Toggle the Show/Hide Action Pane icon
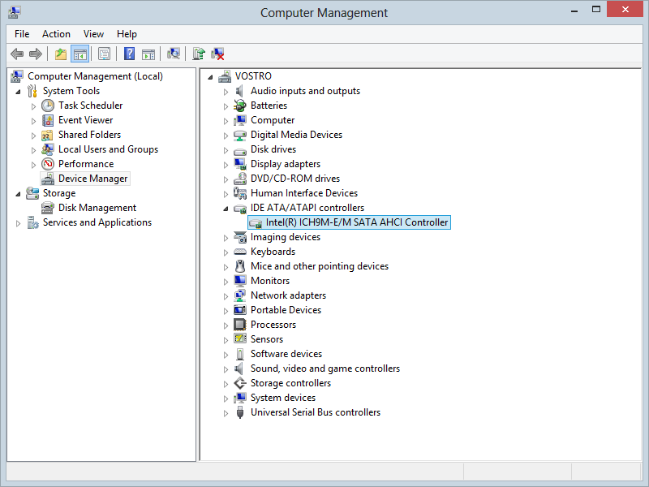The image size is (649, 487). [x=148, y=54]
